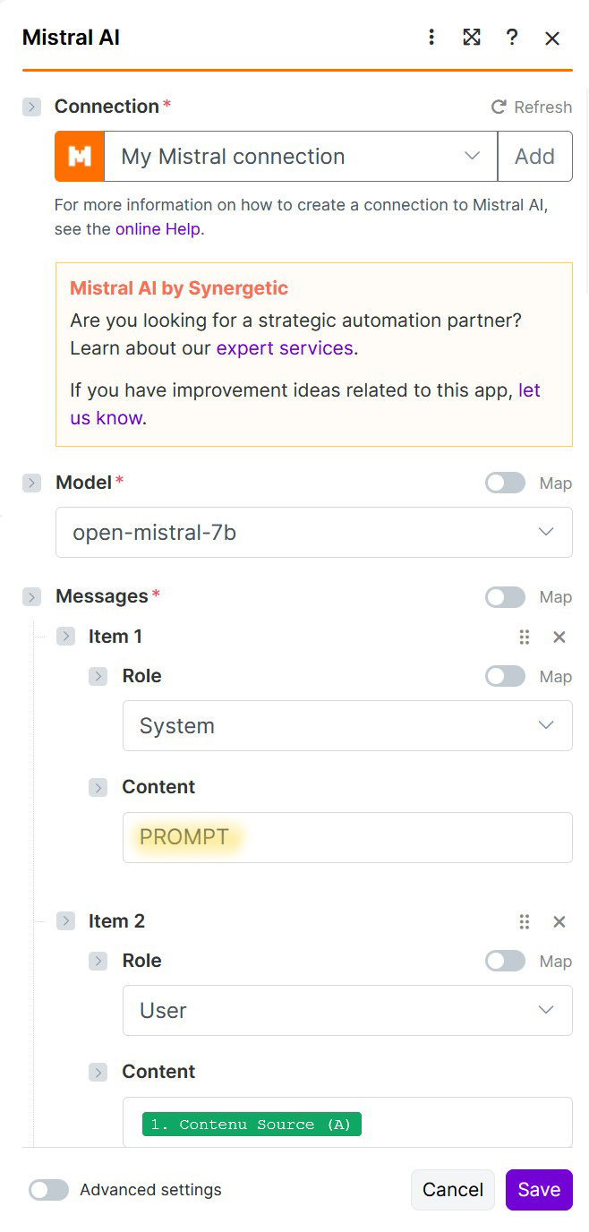Click the PROMPT content field

click(x=347, y=837)
